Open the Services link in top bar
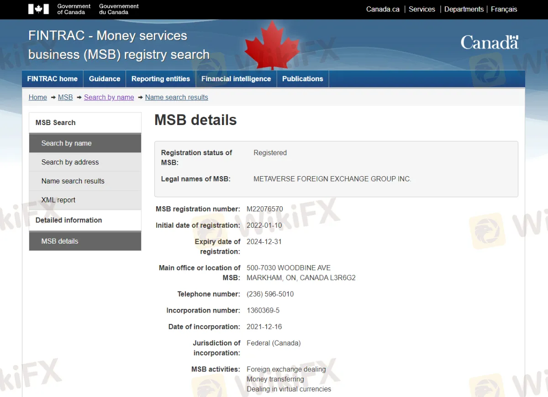This screenshot has width=548, height=397. click(422, 9)
